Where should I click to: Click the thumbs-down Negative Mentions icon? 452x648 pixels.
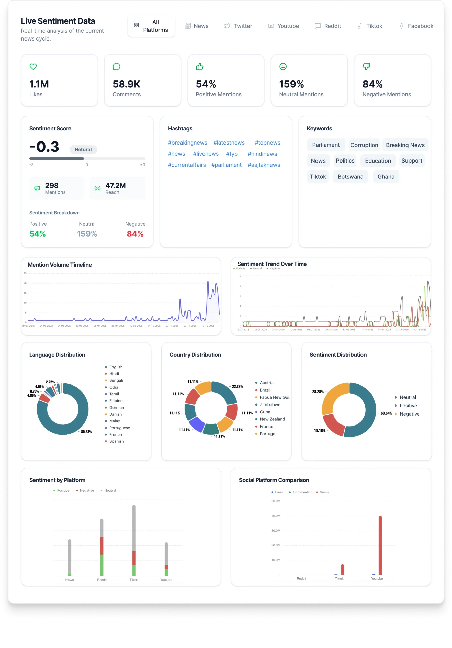click(x=366, y=67)
